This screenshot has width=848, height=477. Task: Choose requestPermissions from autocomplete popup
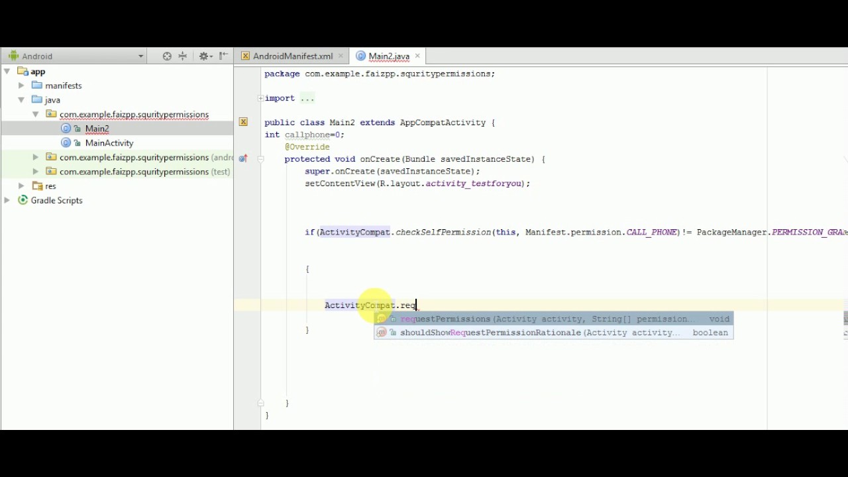[554, 319]
